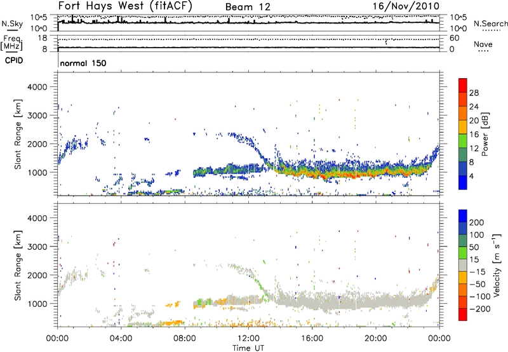The height and width of the screenshot is (352, 508).
Task: Select the 'normal 150' CPID text
Action: coord(83,63)
